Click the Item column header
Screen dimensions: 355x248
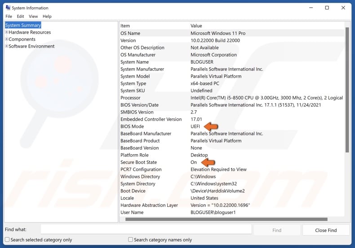click(154, 26)
